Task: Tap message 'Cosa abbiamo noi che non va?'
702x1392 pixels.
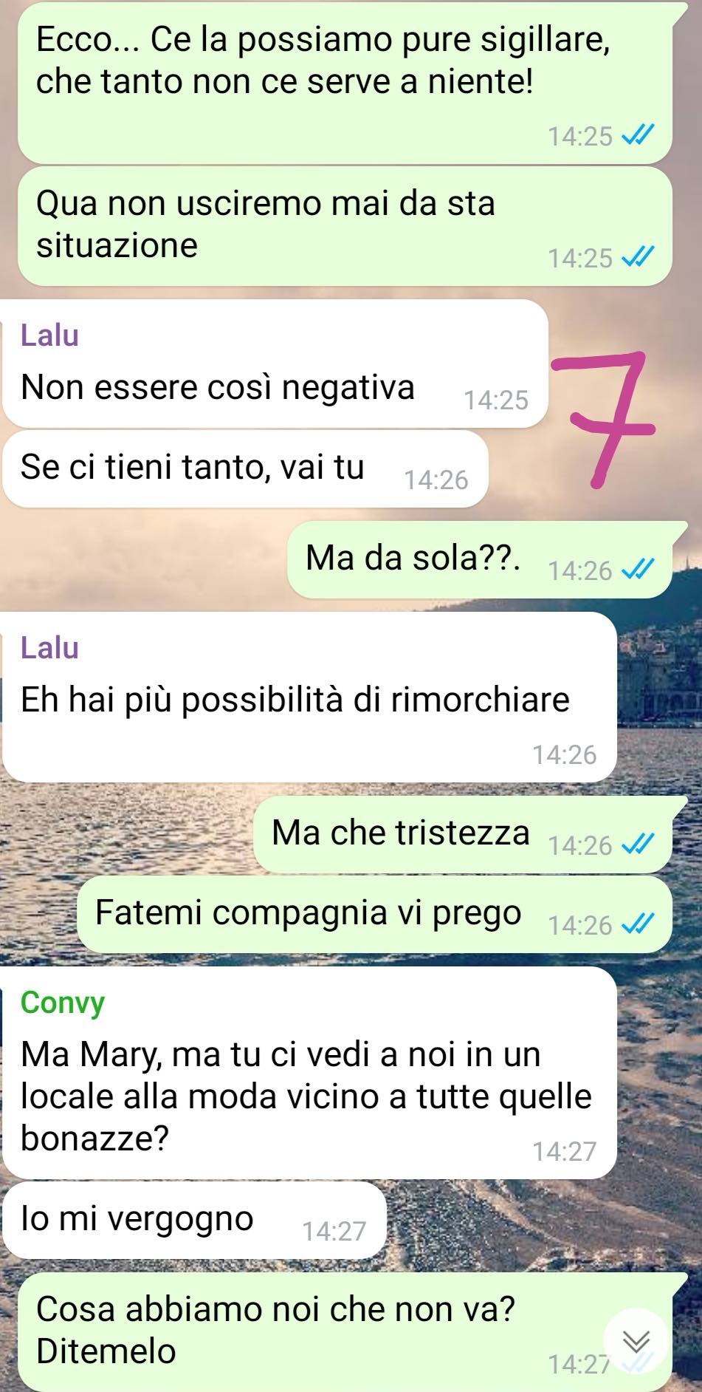Action: [x=345, y=1331]
